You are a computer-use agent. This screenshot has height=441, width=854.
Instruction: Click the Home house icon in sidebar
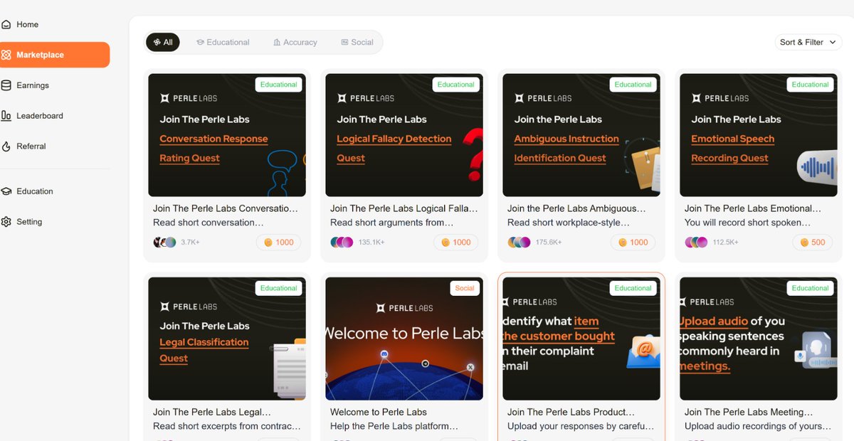(6, 24)
